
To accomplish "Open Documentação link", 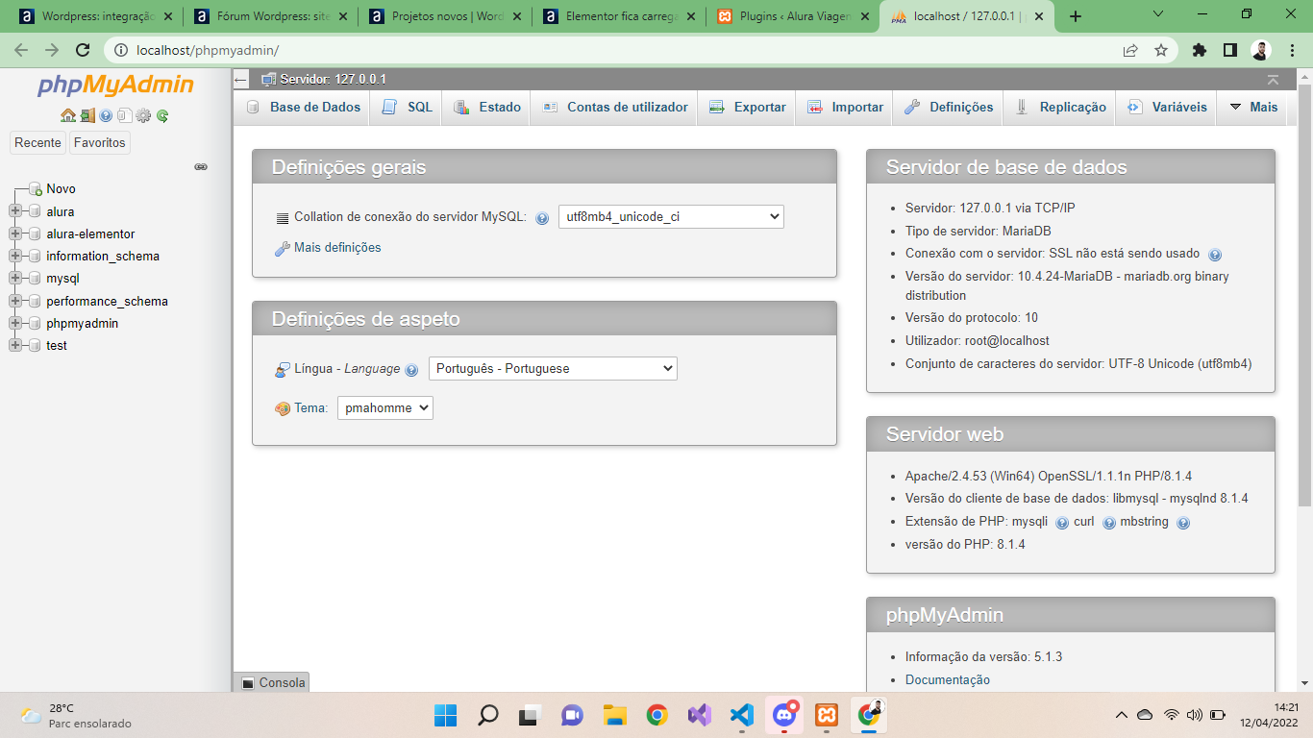I will [x=947, y=679].
